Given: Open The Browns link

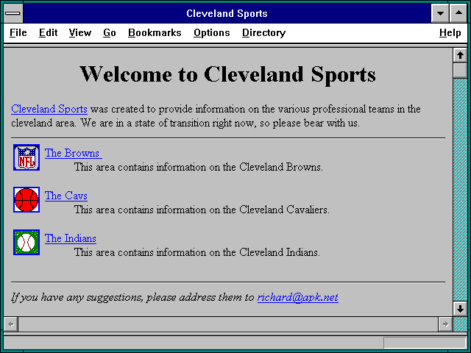Looking at the screenshot, I should click(72, 153).
